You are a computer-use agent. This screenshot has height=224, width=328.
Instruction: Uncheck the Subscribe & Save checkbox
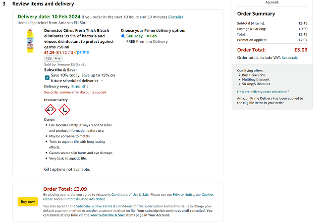click(47, 78)
